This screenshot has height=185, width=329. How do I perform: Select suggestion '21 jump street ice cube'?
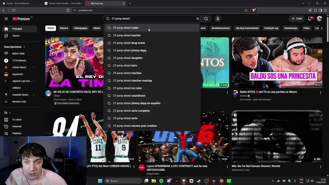coord(152,88)
